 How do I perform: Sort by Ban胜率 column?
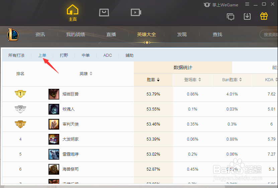(x=232, y=80)
